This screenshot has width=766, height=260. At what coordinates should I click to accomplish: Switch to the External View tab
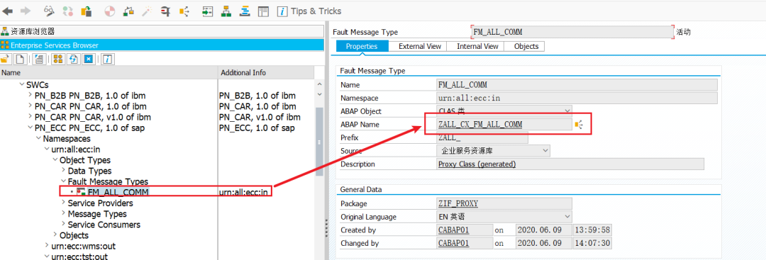point(420,46)
